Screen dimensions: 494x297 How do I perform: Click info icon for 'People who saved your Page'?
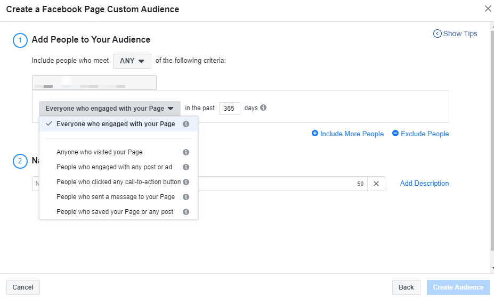(186, 212)
